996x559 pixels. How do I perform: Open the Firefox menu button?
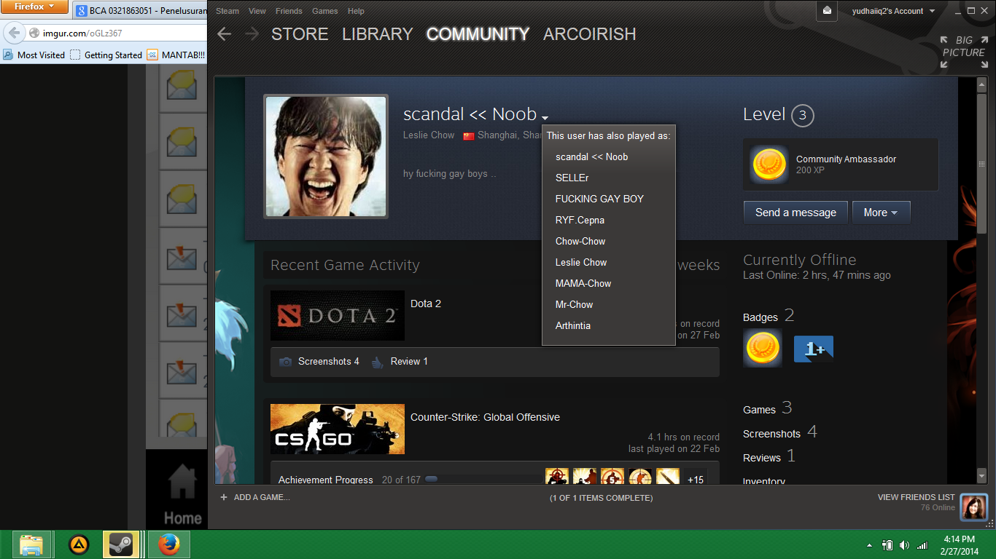(34, 7)
